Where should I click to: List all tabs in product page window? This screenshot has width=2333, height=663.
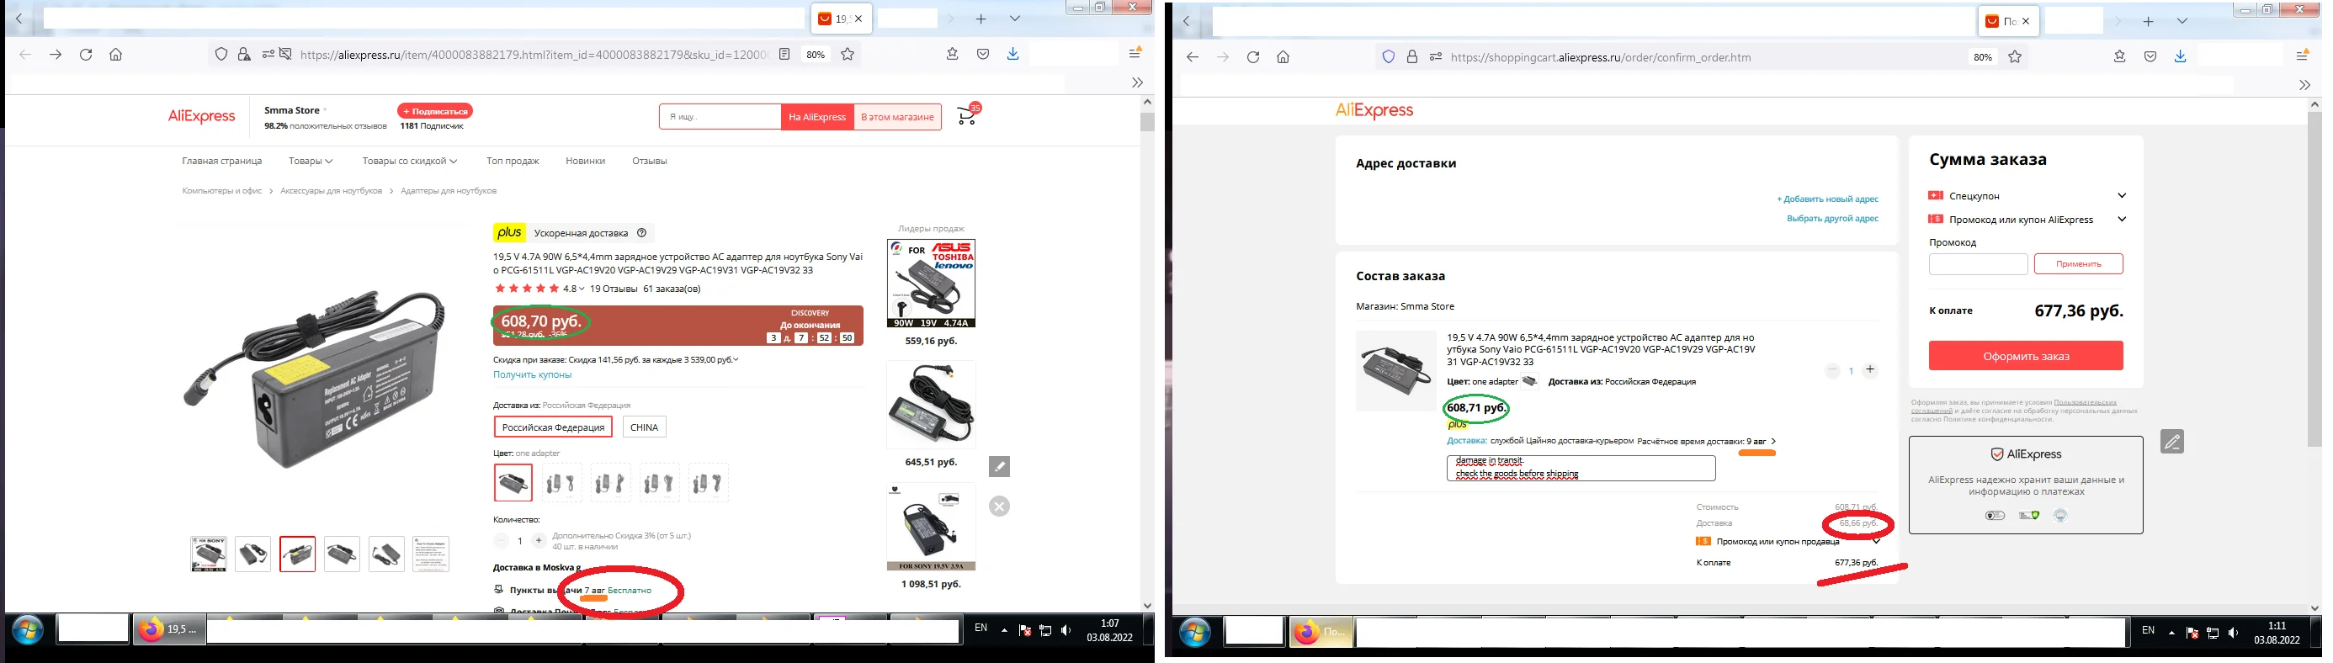pyautogui.click(x=1015, y=19)
